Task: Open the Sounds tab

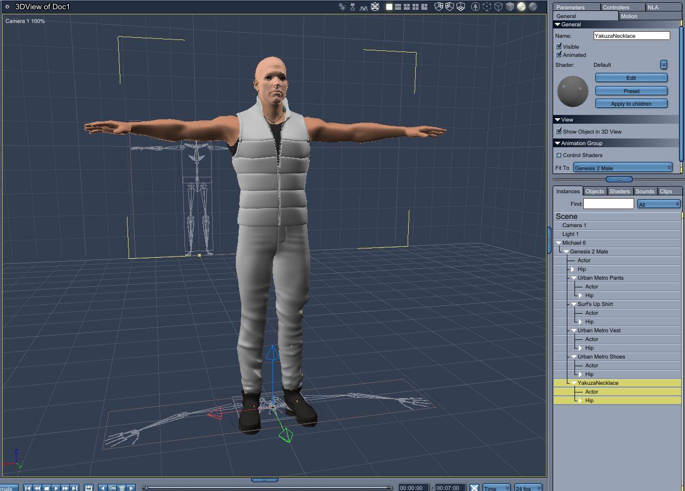Action: tap(645, 191)
